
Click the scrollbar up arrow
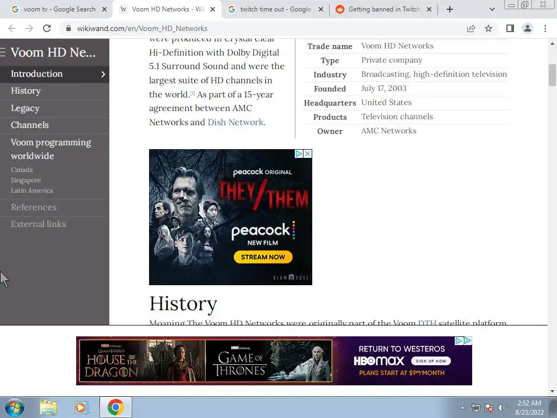(552, 44)
